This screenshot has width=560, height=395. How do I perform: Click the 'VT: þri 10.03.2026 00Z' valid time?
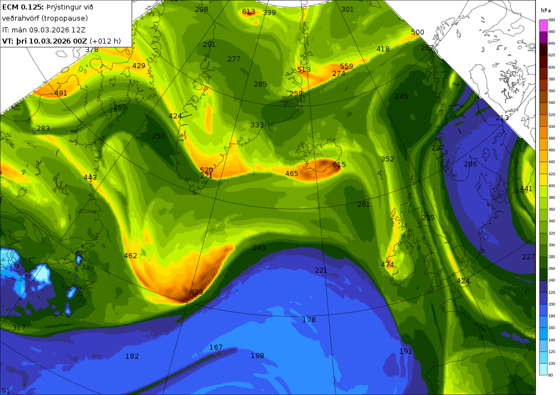[x=45, y=41]
